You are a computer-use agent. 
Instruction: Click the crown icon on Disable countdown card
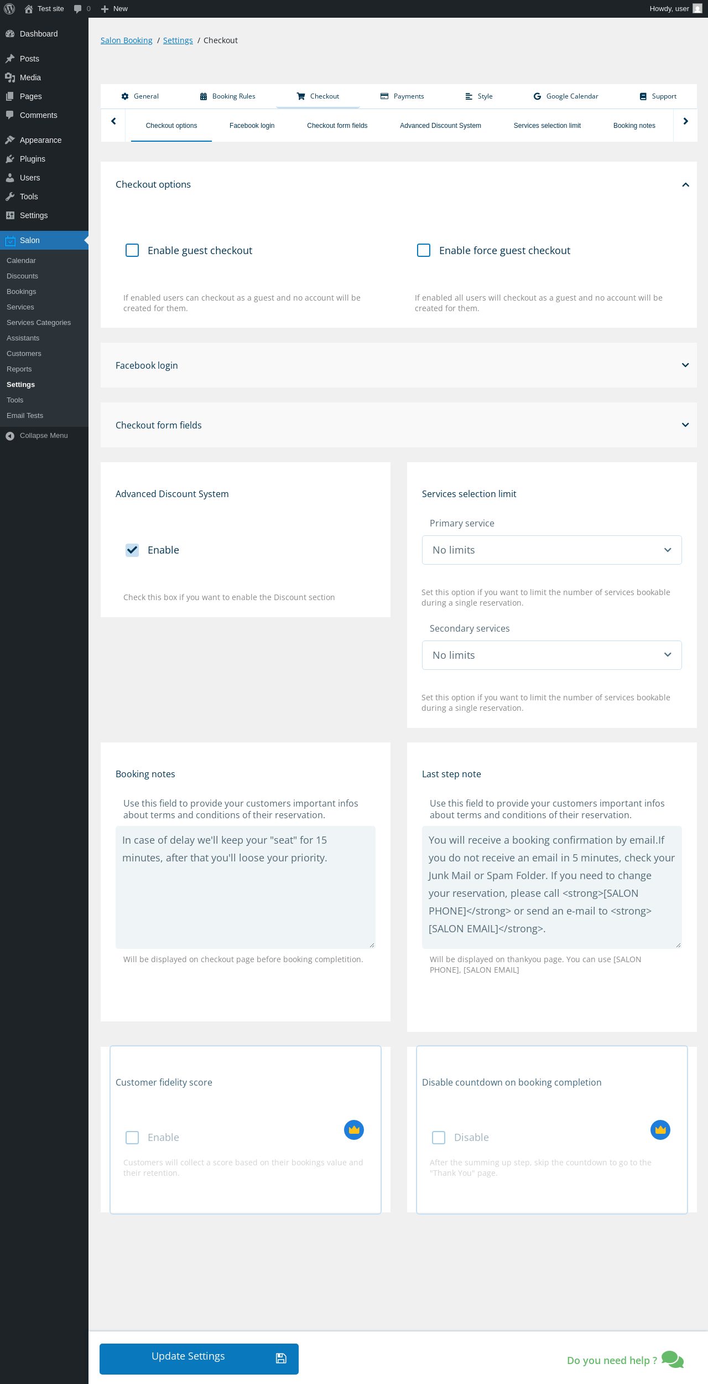pyautogui.click(x=660, y=1130)
